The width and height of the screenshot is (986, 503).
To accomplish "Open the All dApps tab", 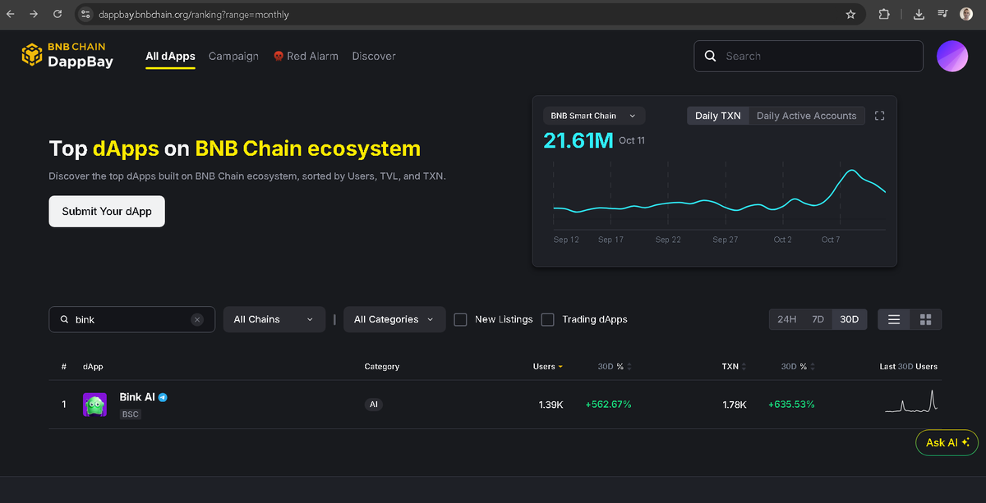I will coord(170,56).
